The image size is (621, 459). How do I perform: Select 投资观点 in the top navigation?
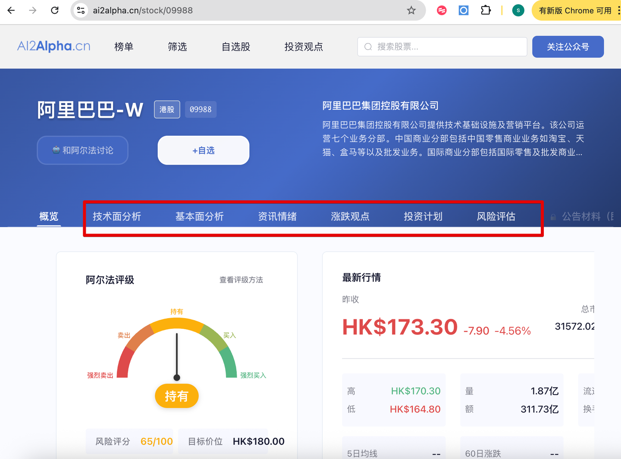(304, 47)
